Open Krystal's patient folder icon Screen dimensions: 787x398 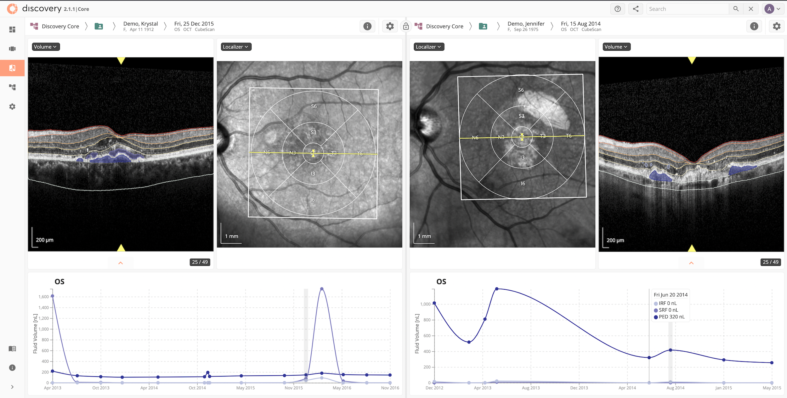click(99, 26)
